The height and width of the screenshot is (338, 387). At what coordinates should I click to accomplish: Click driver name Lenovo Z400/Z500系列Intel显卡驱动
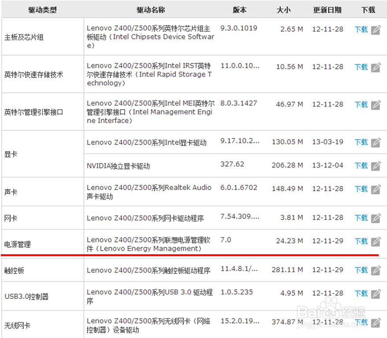[147, 143]
